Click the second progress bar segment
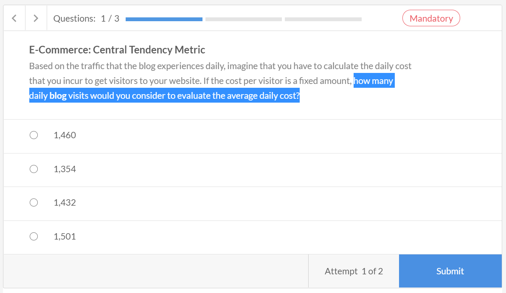Image resolution: width=506 pixels, height=293 pixels. 243,19
